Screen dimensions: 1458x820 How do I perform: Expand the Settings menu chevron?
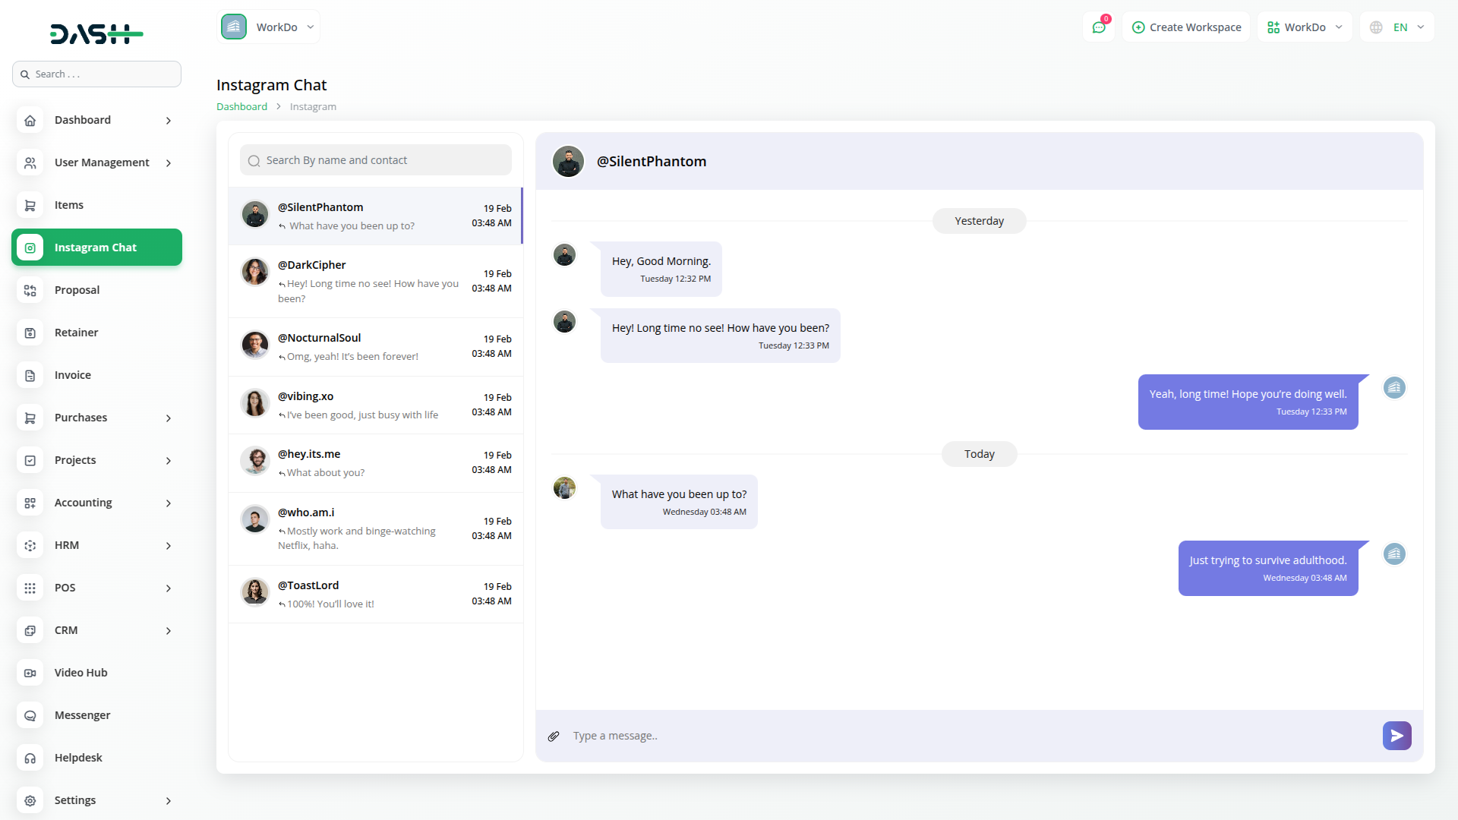point(169,800)
